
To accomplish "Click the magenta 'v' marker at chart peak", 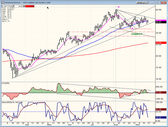I will click(118, 7).
